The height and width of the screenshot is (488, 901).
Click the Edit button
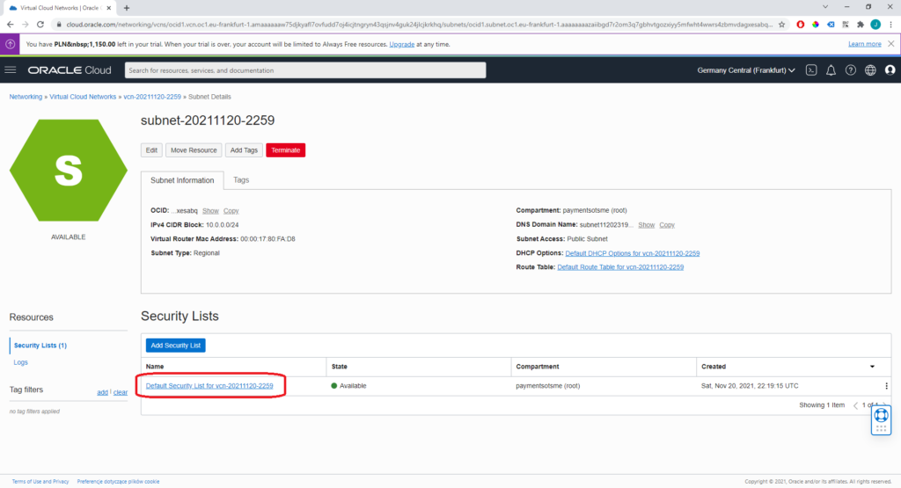click(x=151, y=149)
